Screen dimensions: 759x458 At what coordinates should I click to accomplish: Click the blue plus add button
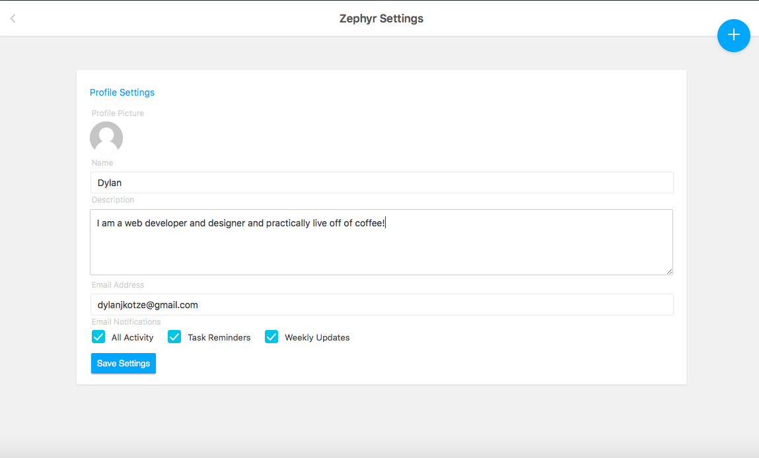pos(733,35)
